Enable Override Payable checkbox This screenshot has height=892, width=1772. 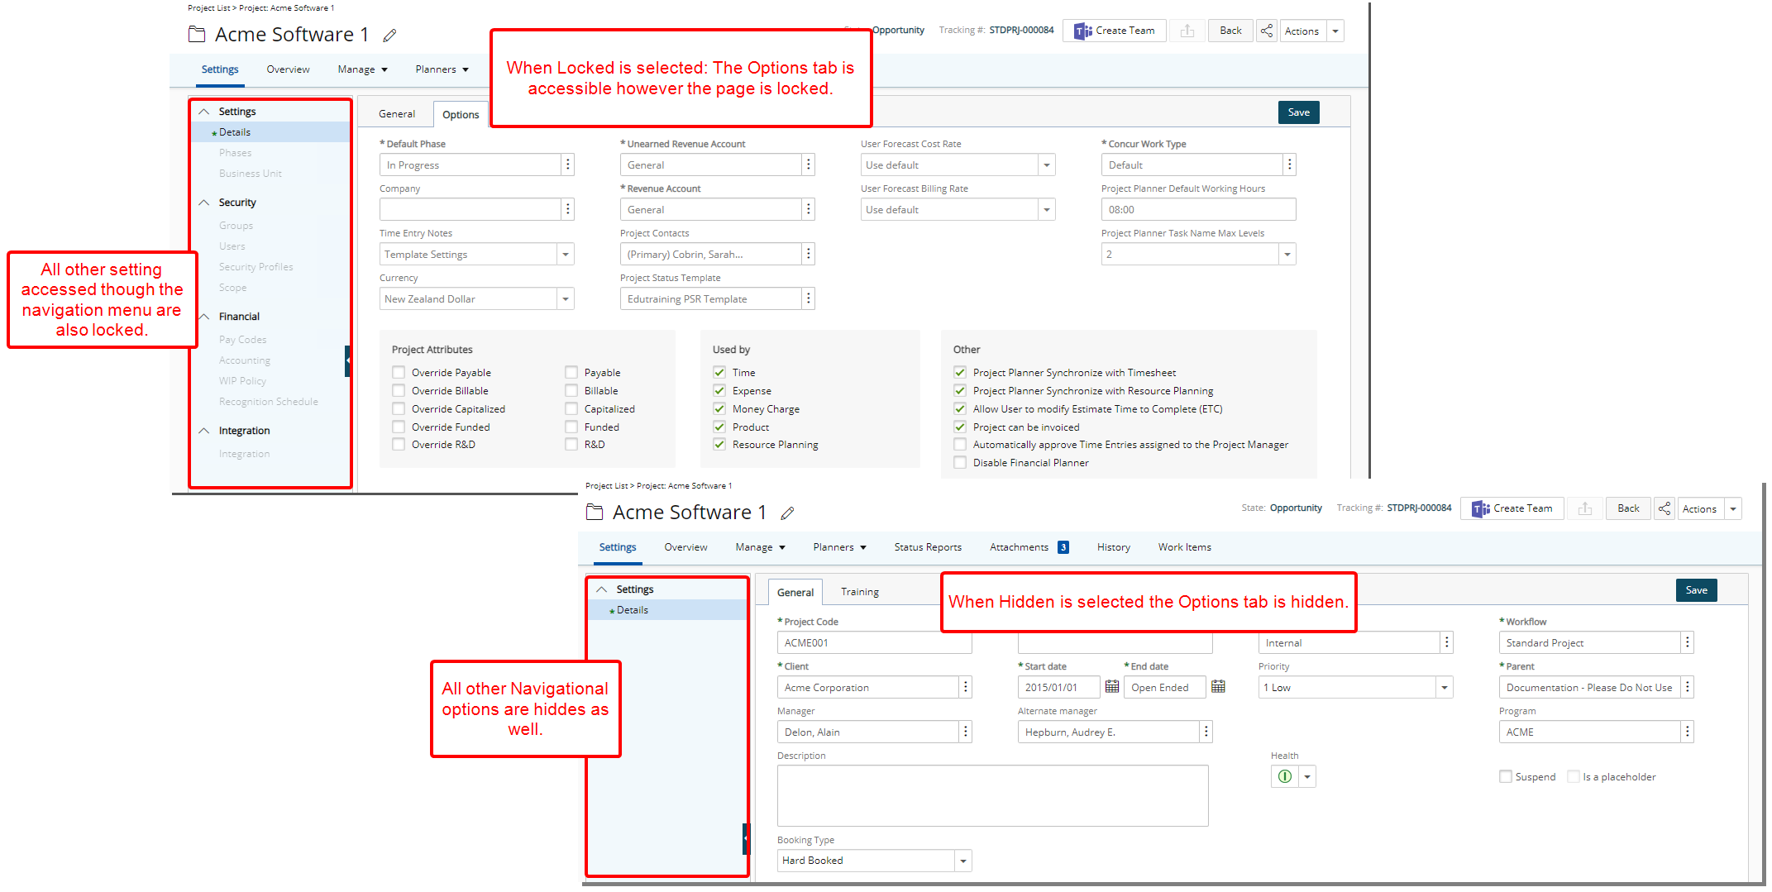pos(399,372)
